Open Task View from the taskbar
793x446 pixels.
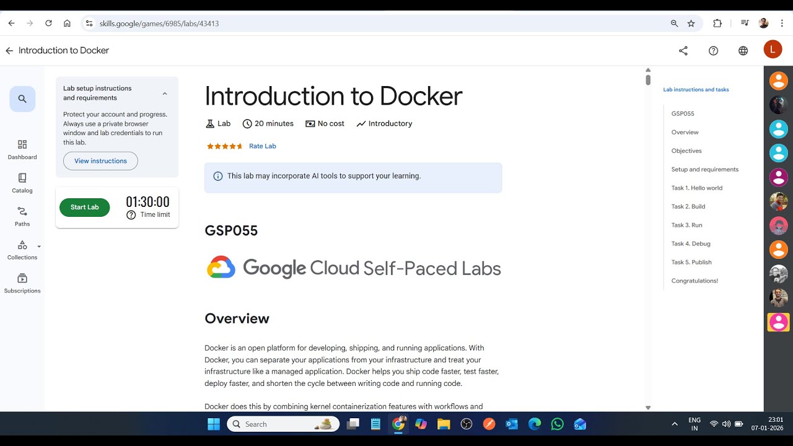click(353, 424)
